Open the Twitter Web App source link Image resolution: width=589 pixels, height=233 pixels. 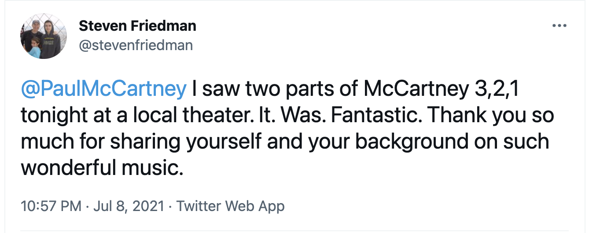(x=230, y=206)
